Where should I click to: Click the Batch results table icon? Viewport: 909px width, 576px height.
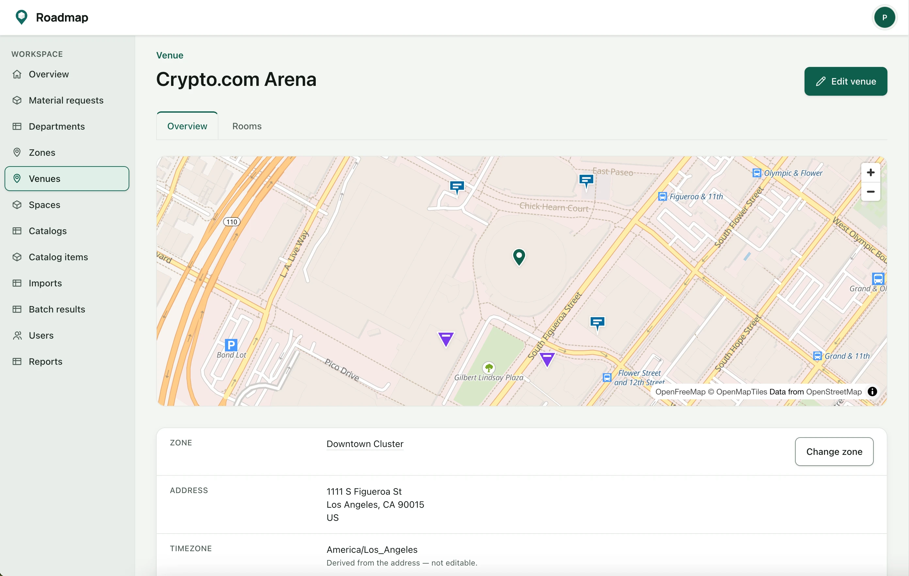point(17,309)
